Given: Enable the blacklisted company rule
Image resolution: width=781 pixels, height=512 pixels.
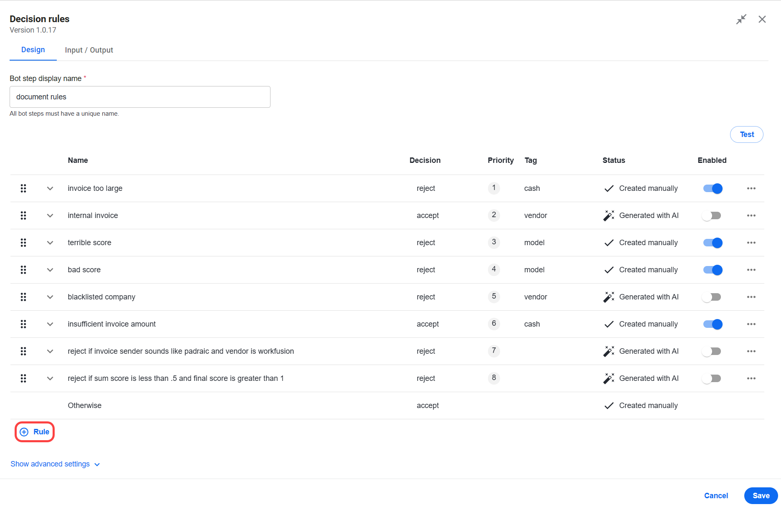Looking at the screenshot, I should (712, 297).
